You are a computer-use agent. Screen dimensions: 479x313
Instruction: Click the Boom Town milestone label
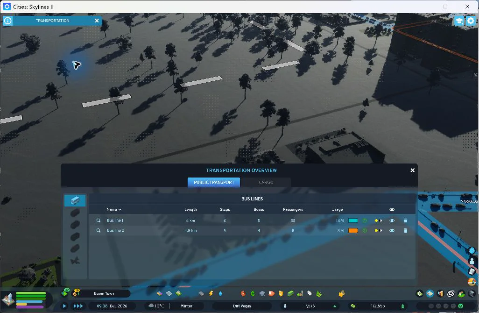click(x=104, y=293)
